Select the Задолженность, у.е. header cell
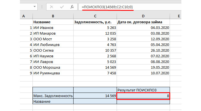 (95, 22)
